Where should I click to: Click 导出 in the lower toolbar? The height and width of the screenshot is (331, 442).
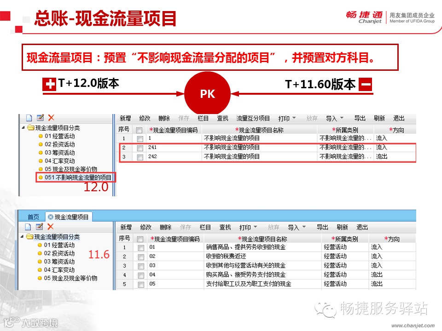322,227
